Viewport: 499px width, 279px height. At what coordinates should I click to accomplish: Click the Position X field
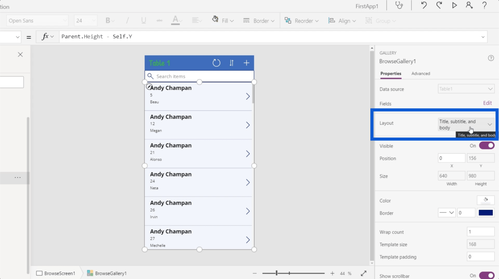[451, 158]
